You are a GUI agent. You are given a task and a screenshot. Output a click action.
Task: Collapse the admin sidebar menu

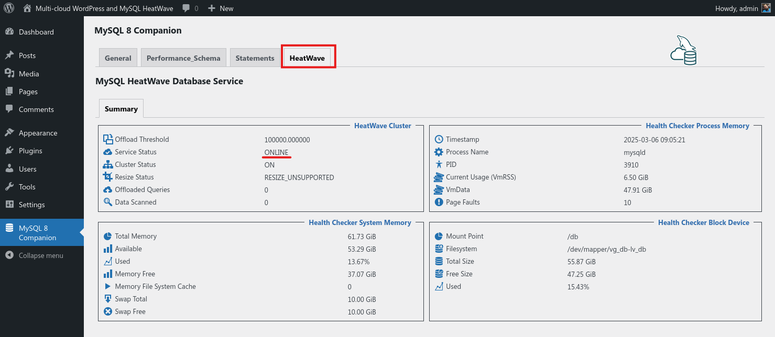pyautogui.click(x=35, y=255)
